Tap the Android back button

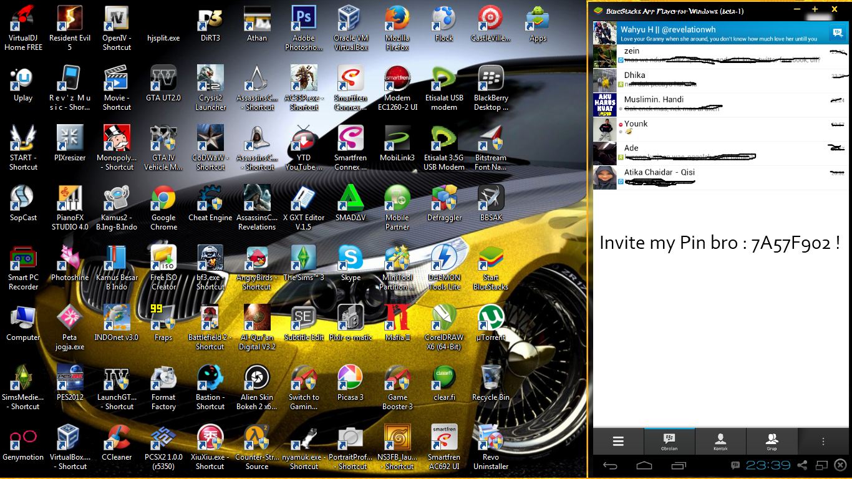coord(610,466)
